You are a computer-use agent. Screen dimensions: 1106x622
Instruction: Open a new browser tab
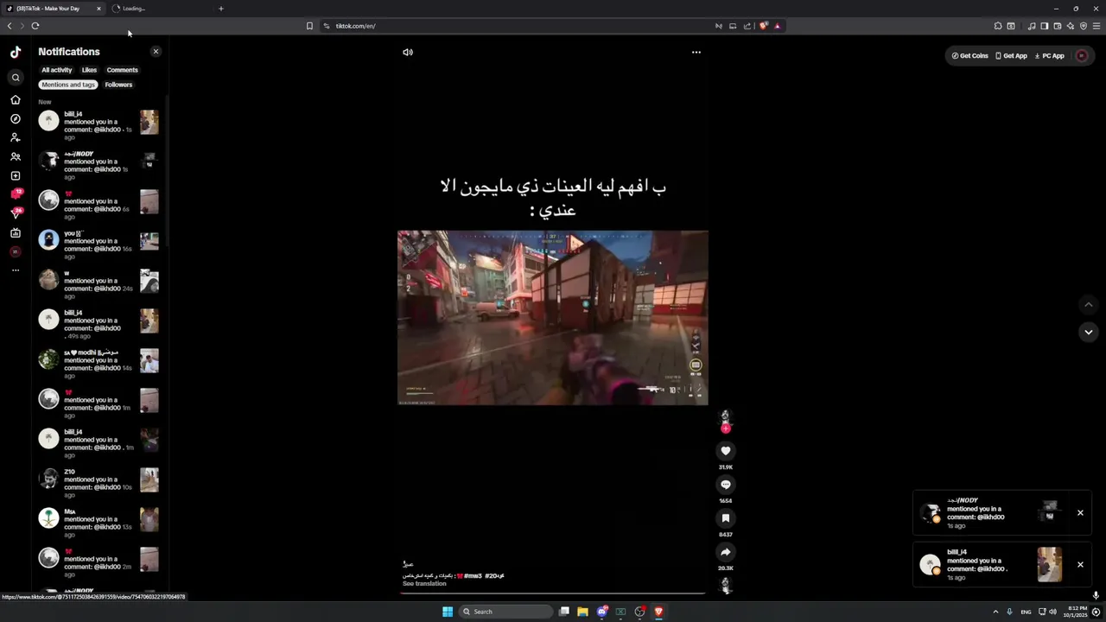click(x=221, y=9)
